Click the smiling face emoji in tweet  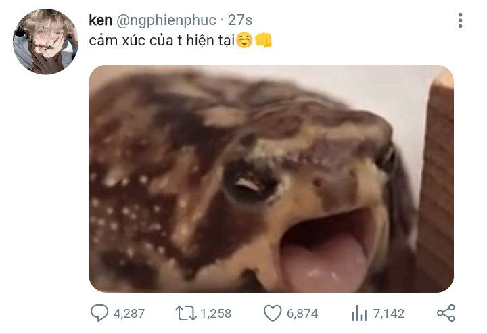click(x=244, y=41)
